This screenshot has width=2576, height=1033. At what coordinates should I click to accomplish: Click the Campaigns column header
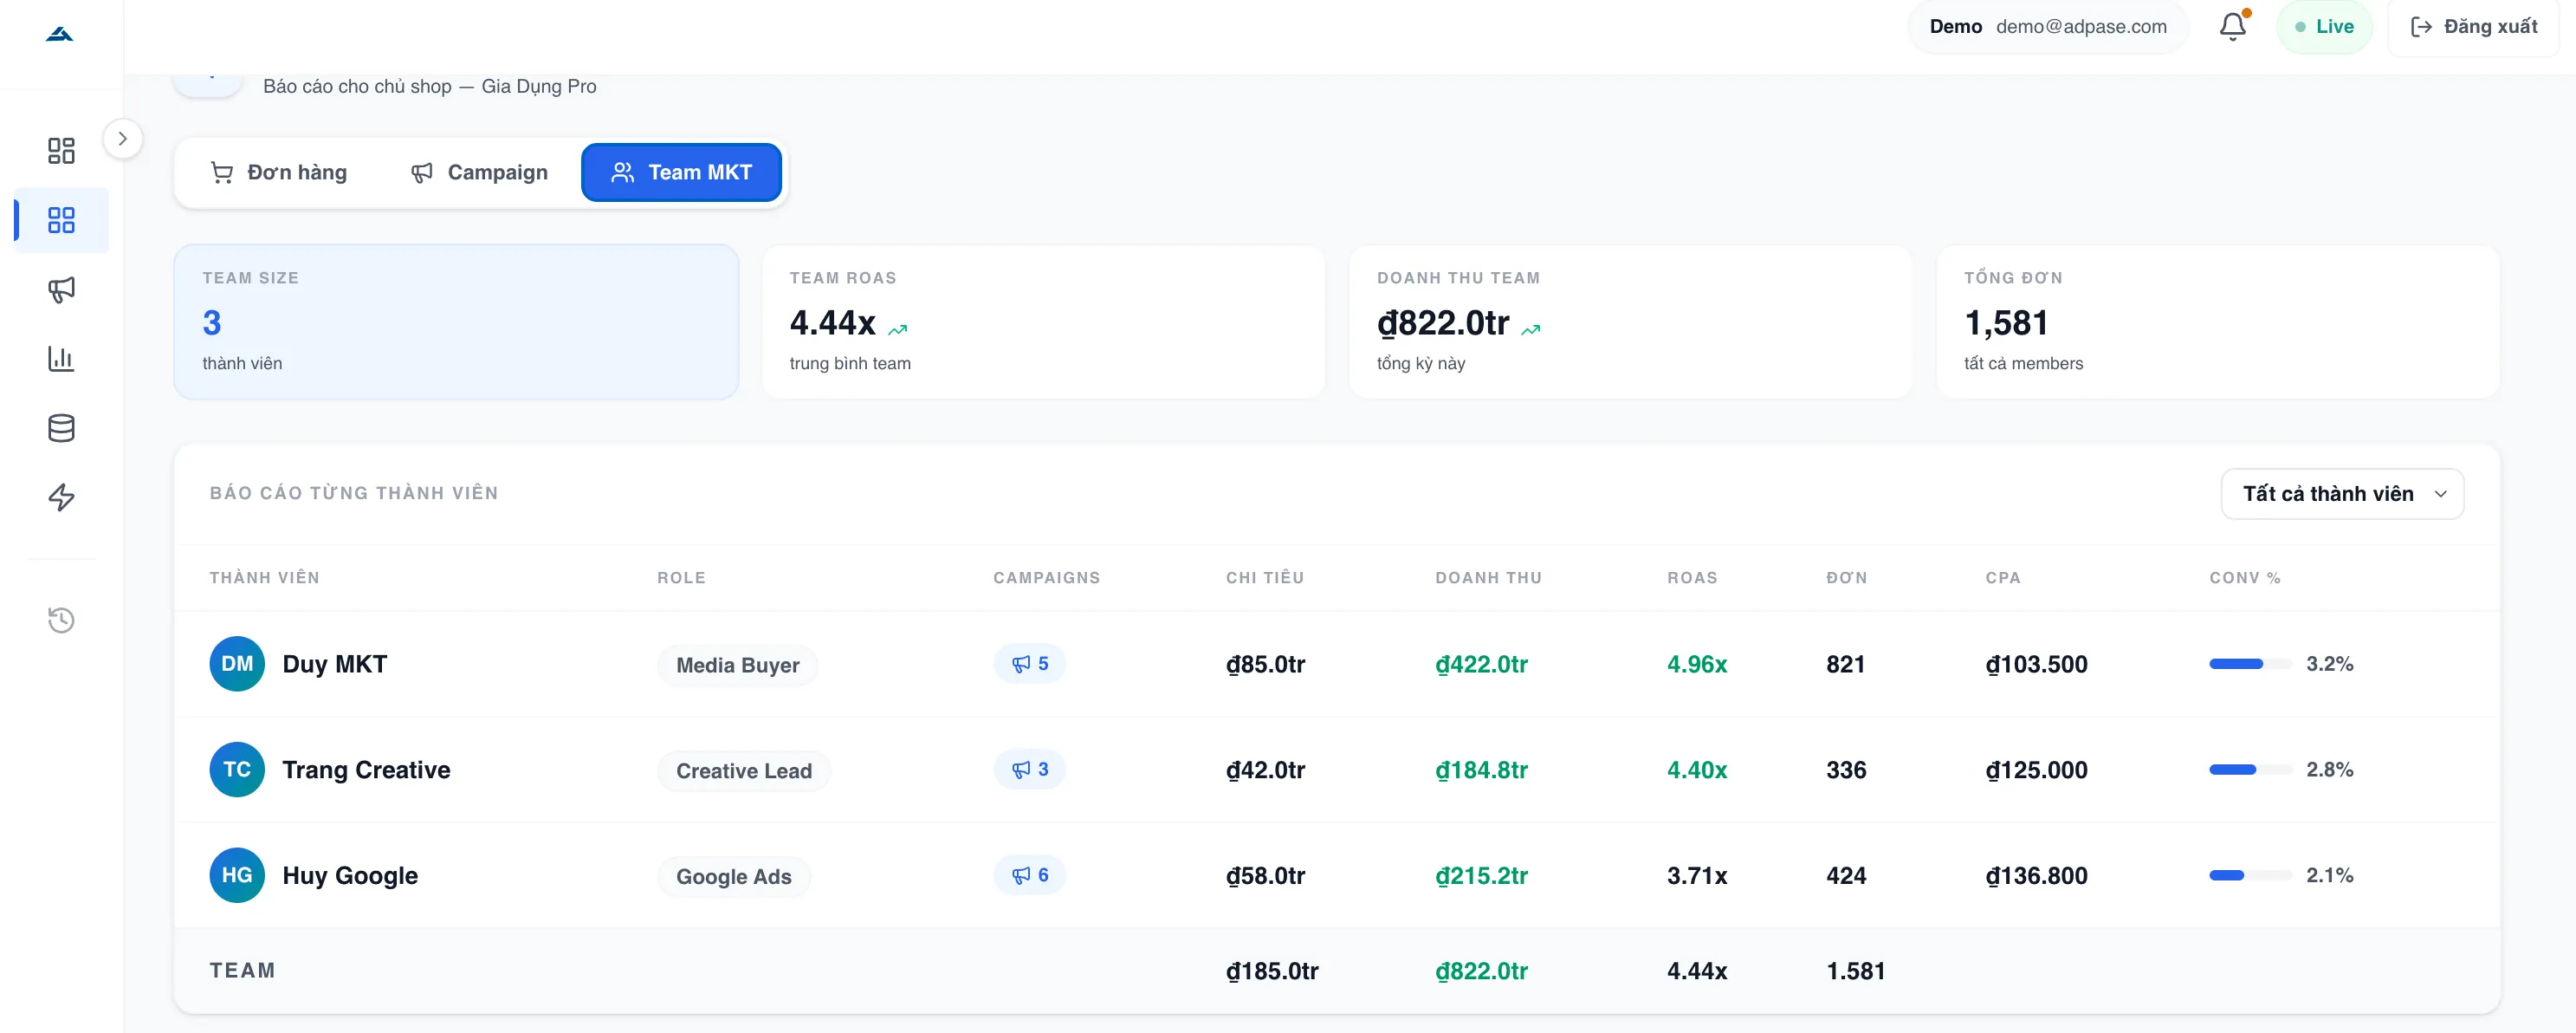[1046, 577]
